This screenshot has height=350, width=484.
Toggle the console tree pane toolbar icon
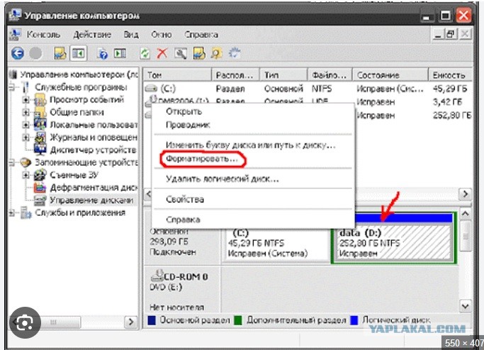tap(79, 54)
